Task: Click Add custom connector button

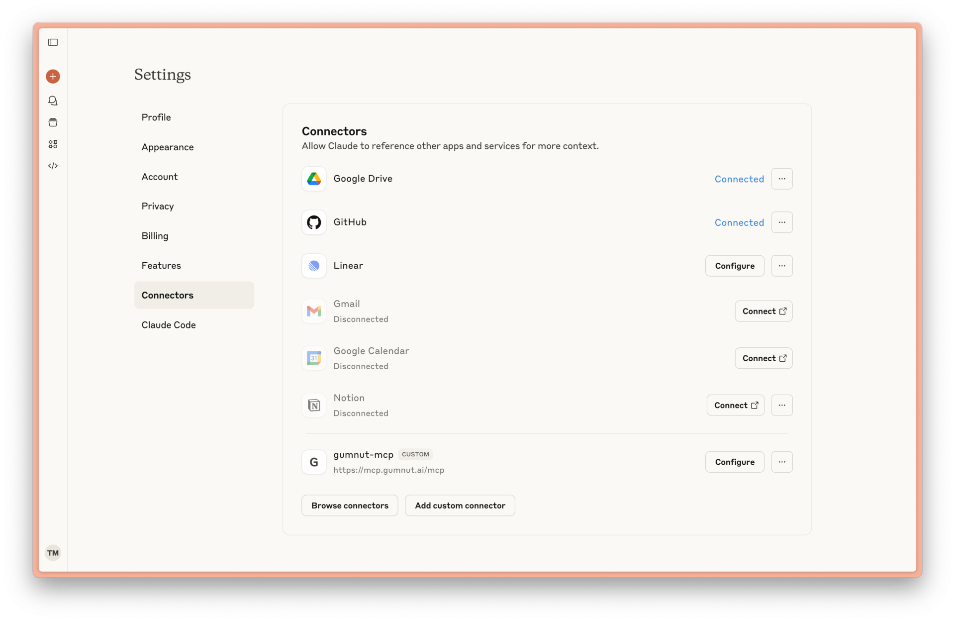Action: tap(460, 506)
